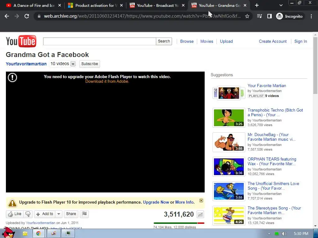This screenshot has height=238, width=318.
Task: Click the 3,511,620 view count
Action: click(179, 214)
